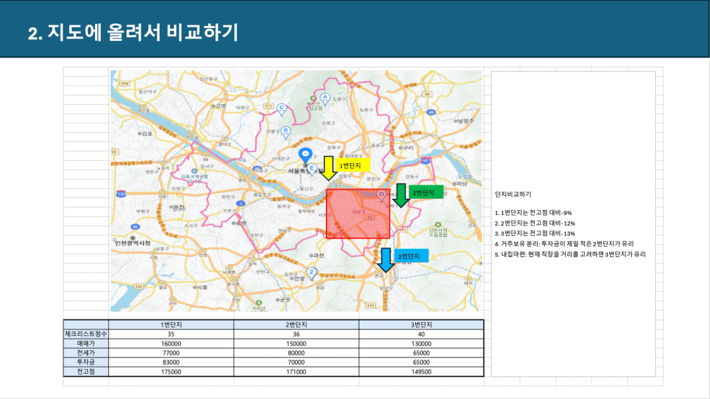Click checklist score cell 40
The height and width of the screenshot is (399, 710).
click(421, 334)
